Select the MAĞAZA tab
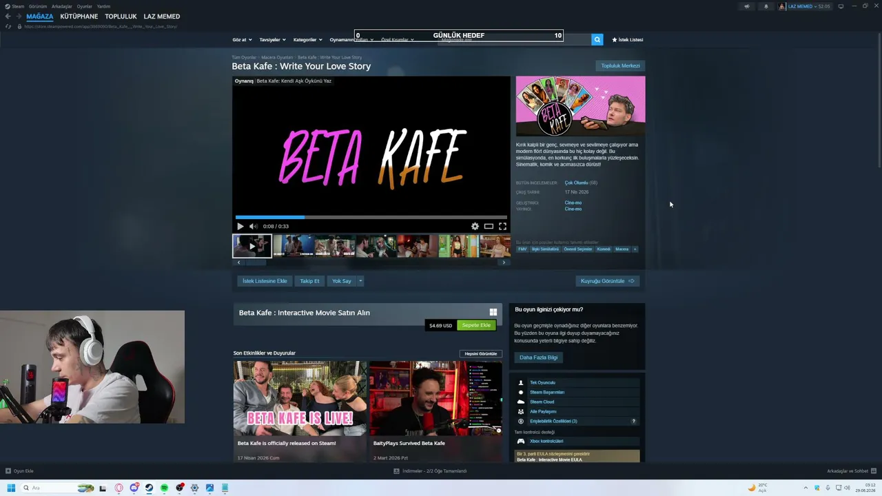Screen dimensions: 882x496 (x=40, y=17)
